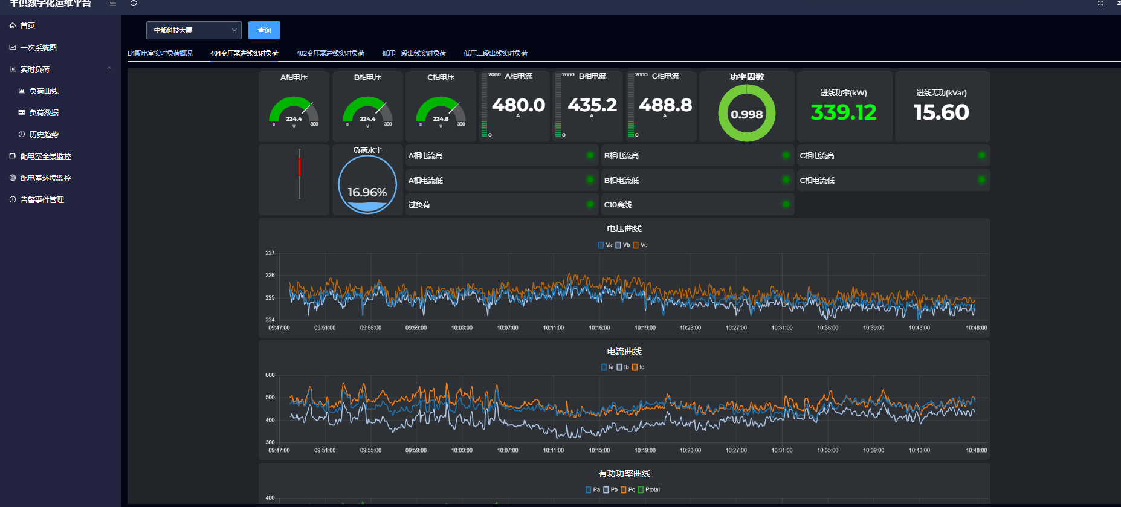Click the green status dot for C相电流高
This screenshot has height=507, width=1121.
pyautogui.click(x=982, y=155)
